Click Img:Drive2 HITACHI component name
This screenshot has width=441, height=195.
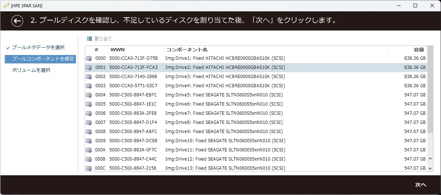pyautogui.click(x=225, y=67)
